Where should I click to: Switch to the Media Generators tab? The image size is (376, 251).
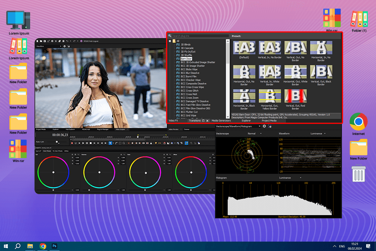221,120
